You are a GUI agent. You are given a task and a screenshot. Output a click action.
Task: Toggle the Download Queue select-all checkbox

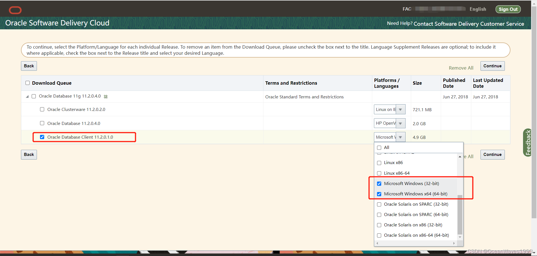tap(27, 83)
